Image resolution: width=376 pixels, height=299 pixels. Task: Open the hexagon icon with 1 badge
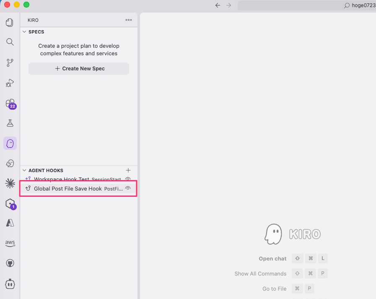click(x=10, y=204)
